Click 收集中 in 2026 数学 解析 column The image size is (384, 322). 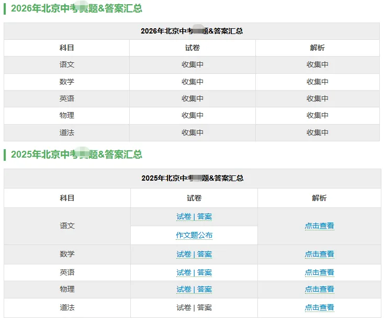(x=318, y=82)
